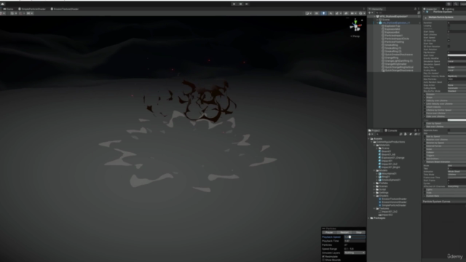
Task: Select the SmokeSphere01 model
Action: point(391,180)
